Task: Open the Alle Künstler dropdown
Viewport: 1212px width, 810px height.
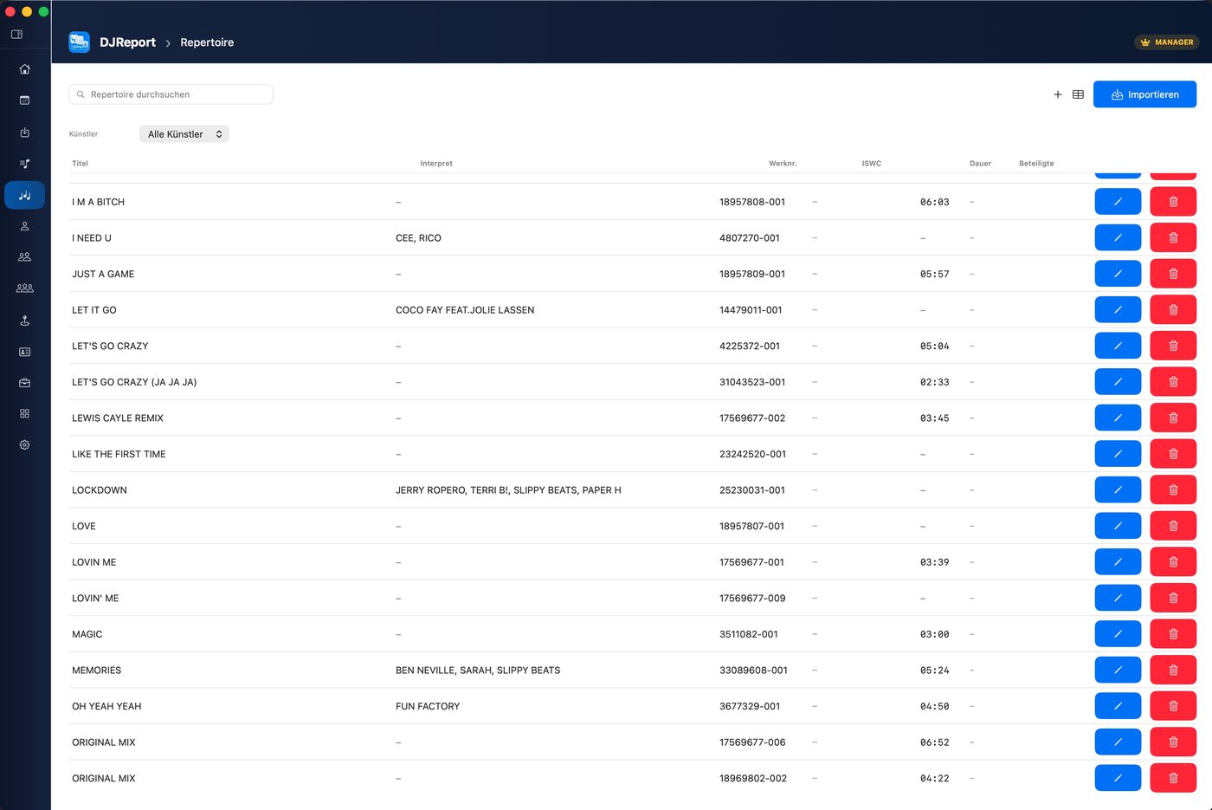Action: tap(184, 134)
